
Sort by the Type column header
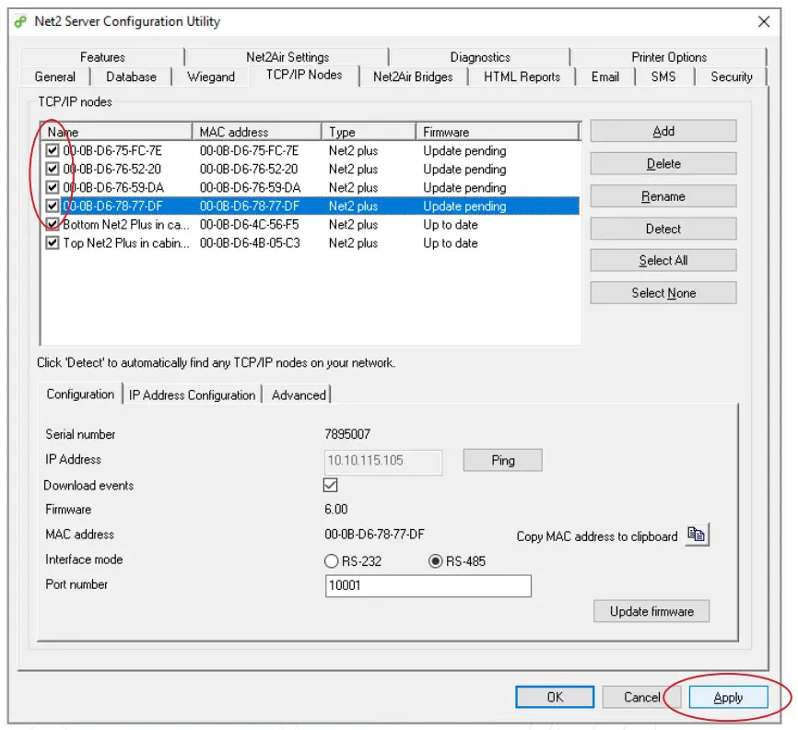point(369,132)
